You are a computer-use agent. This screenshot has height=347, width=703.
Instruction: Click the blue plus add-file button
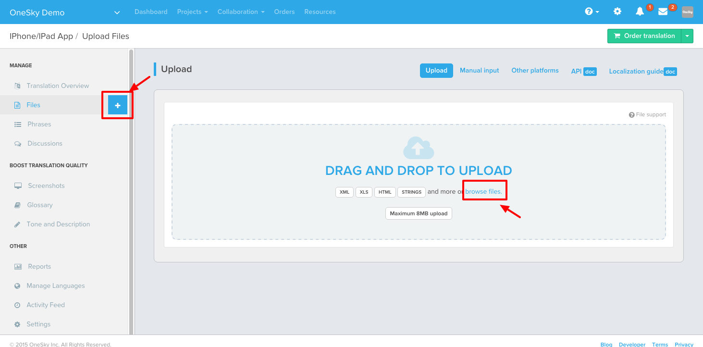pos(118,105)
